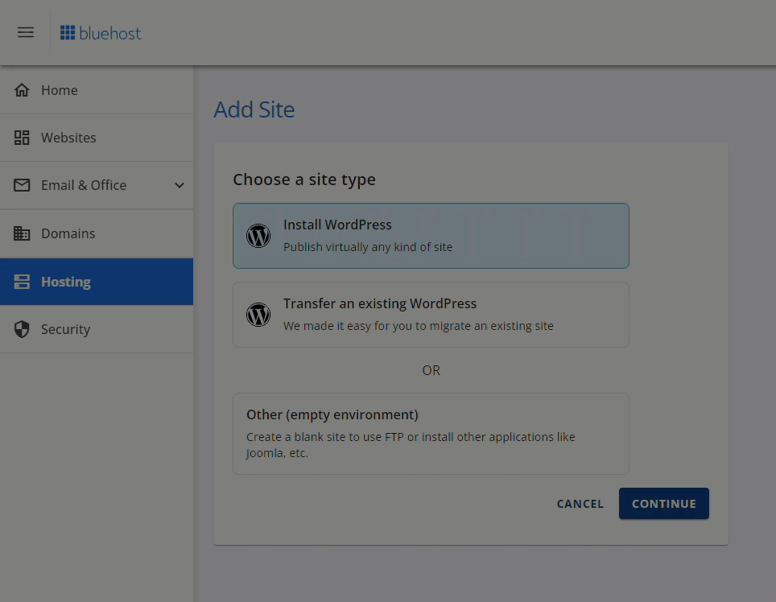Click 'We made it easy for you to migrate' text
This screenshot has height=602, width=776.
[x=419, y=326]
